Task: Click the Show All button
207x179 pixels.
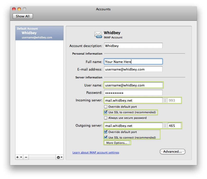Action: 23,16
